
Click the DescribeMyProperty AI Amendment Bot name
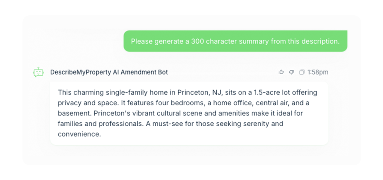109,72
